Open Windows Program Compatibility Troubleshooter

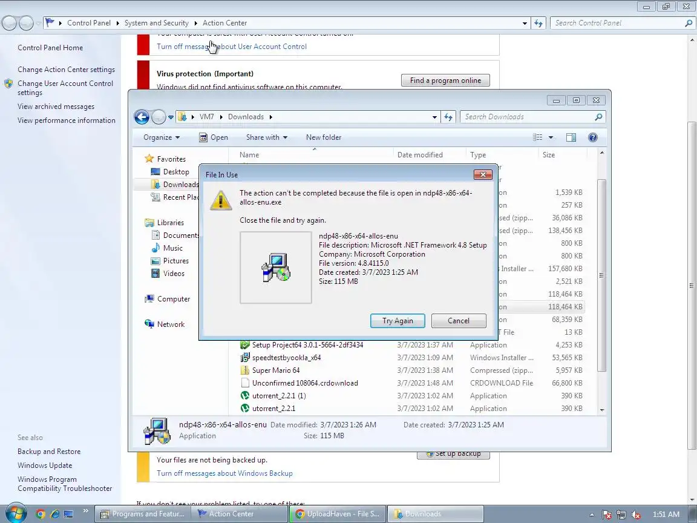pos(65,484)
